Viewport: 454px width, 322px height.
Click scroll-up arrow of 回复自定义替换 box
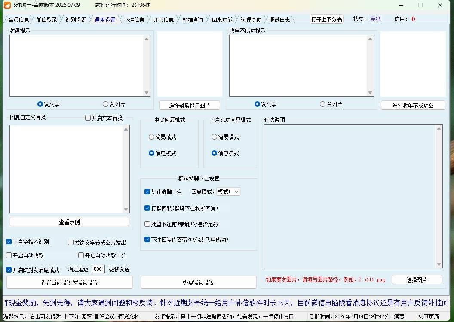(x=126, y=129)
